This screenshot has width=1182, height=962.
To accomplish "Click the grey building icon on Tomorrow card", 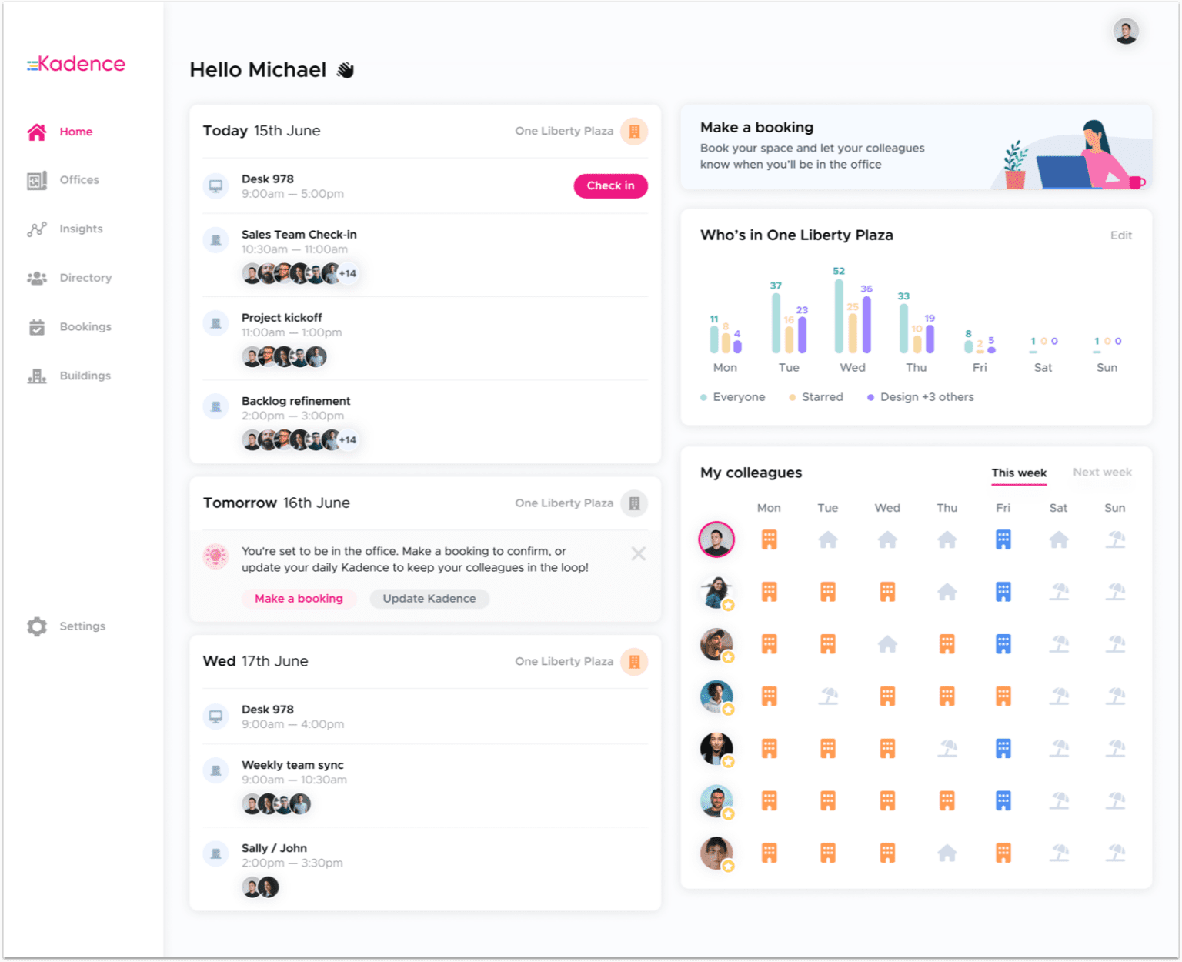I will point(634,503).
